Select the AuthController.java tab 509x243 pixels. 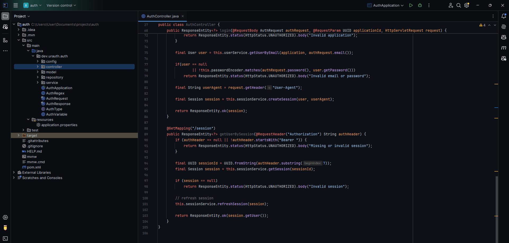[163, 16]
